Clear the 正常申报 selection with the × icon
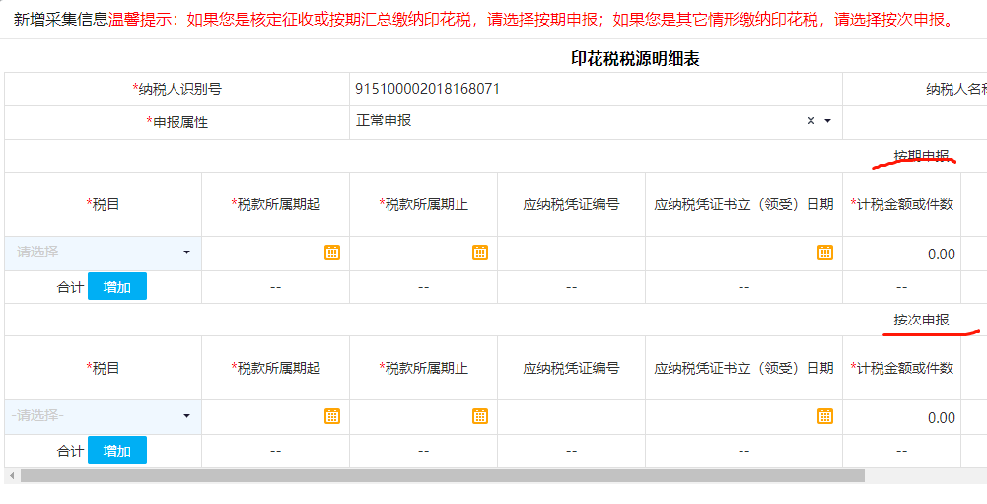 811,121
